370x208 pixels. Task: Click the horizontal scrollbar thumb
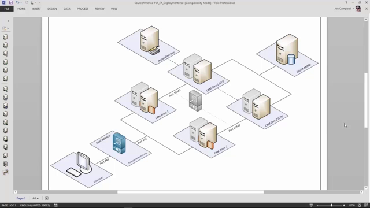click(190, 192)
